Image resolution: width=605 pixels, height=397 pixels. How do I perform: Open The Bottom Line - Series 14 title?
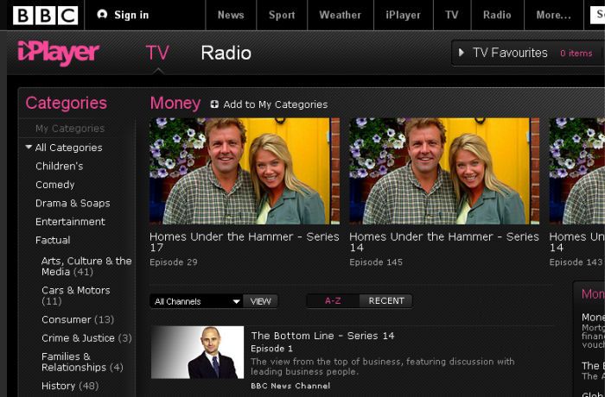coord(322,336)
